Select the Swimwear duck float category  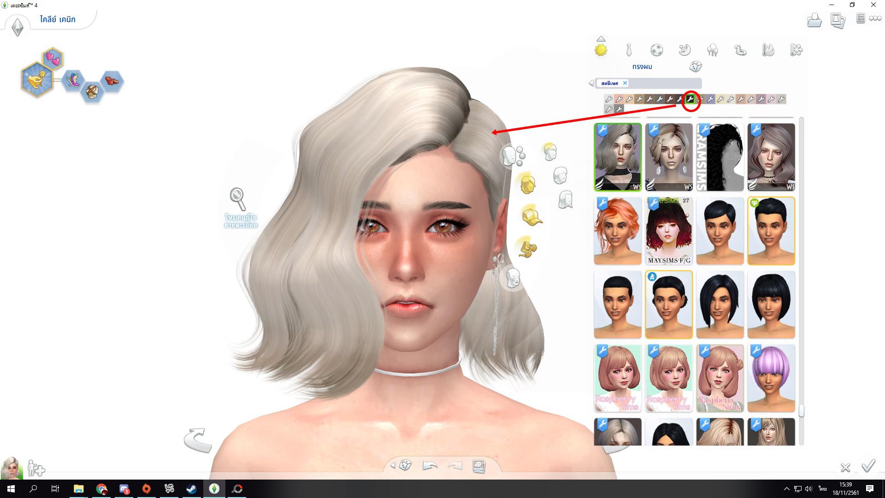pyautogui.click(x=741, y=50)
